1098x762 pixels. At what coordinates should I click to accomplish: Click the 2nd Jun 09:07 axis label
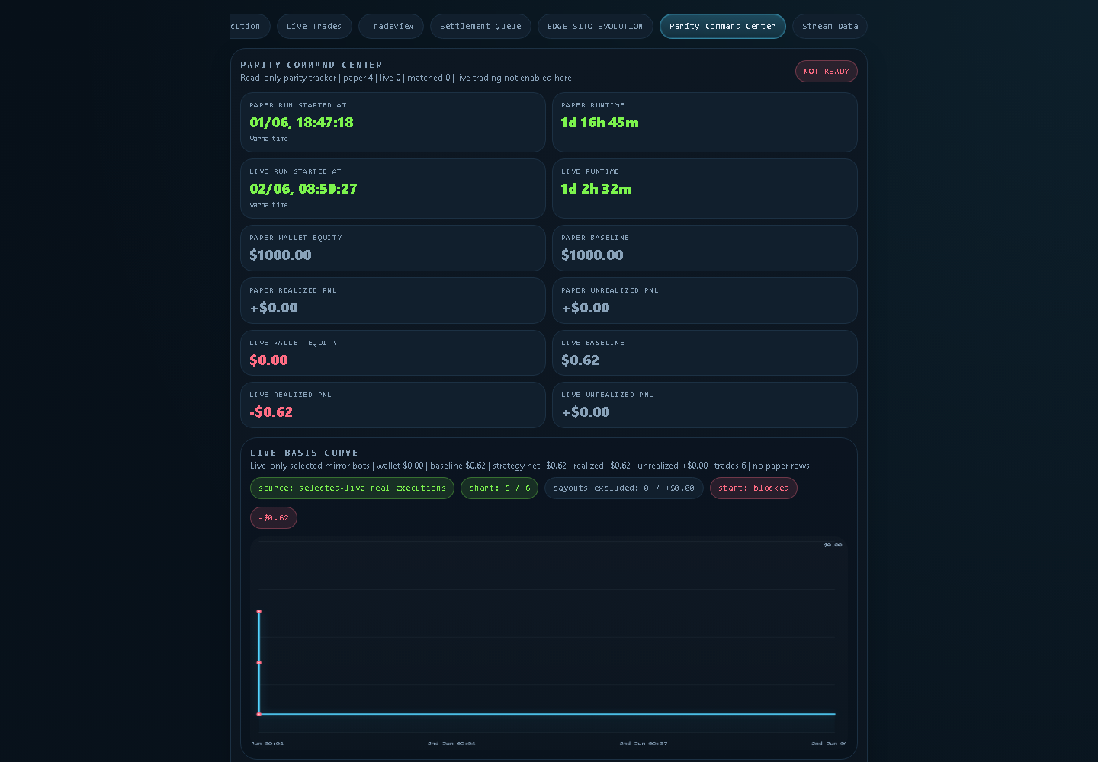point(644,744)
